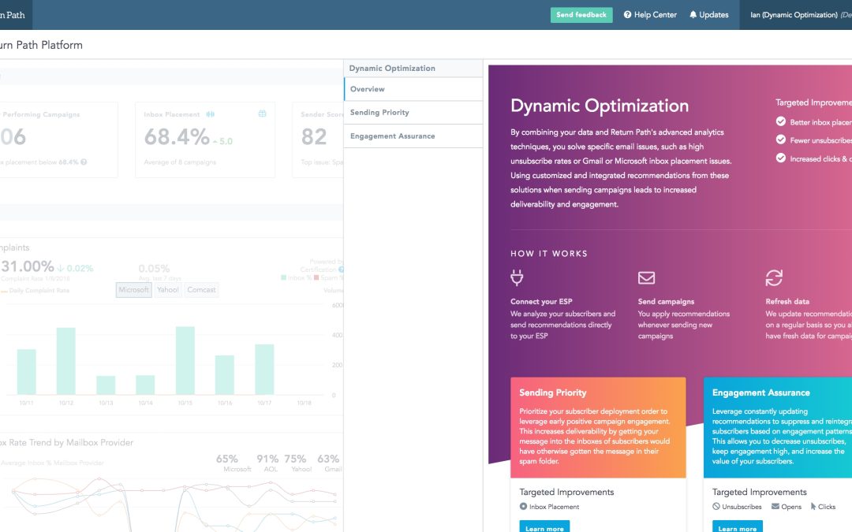Click the Engagement Assurance card heading
The width and height of the screenshot is (852, 532).
pyautogui.click(x=760, y=392)
